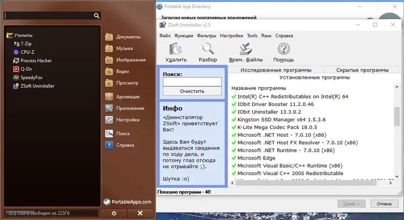Open the Музыка folder shortcut
404x220 pixels.
119,48
